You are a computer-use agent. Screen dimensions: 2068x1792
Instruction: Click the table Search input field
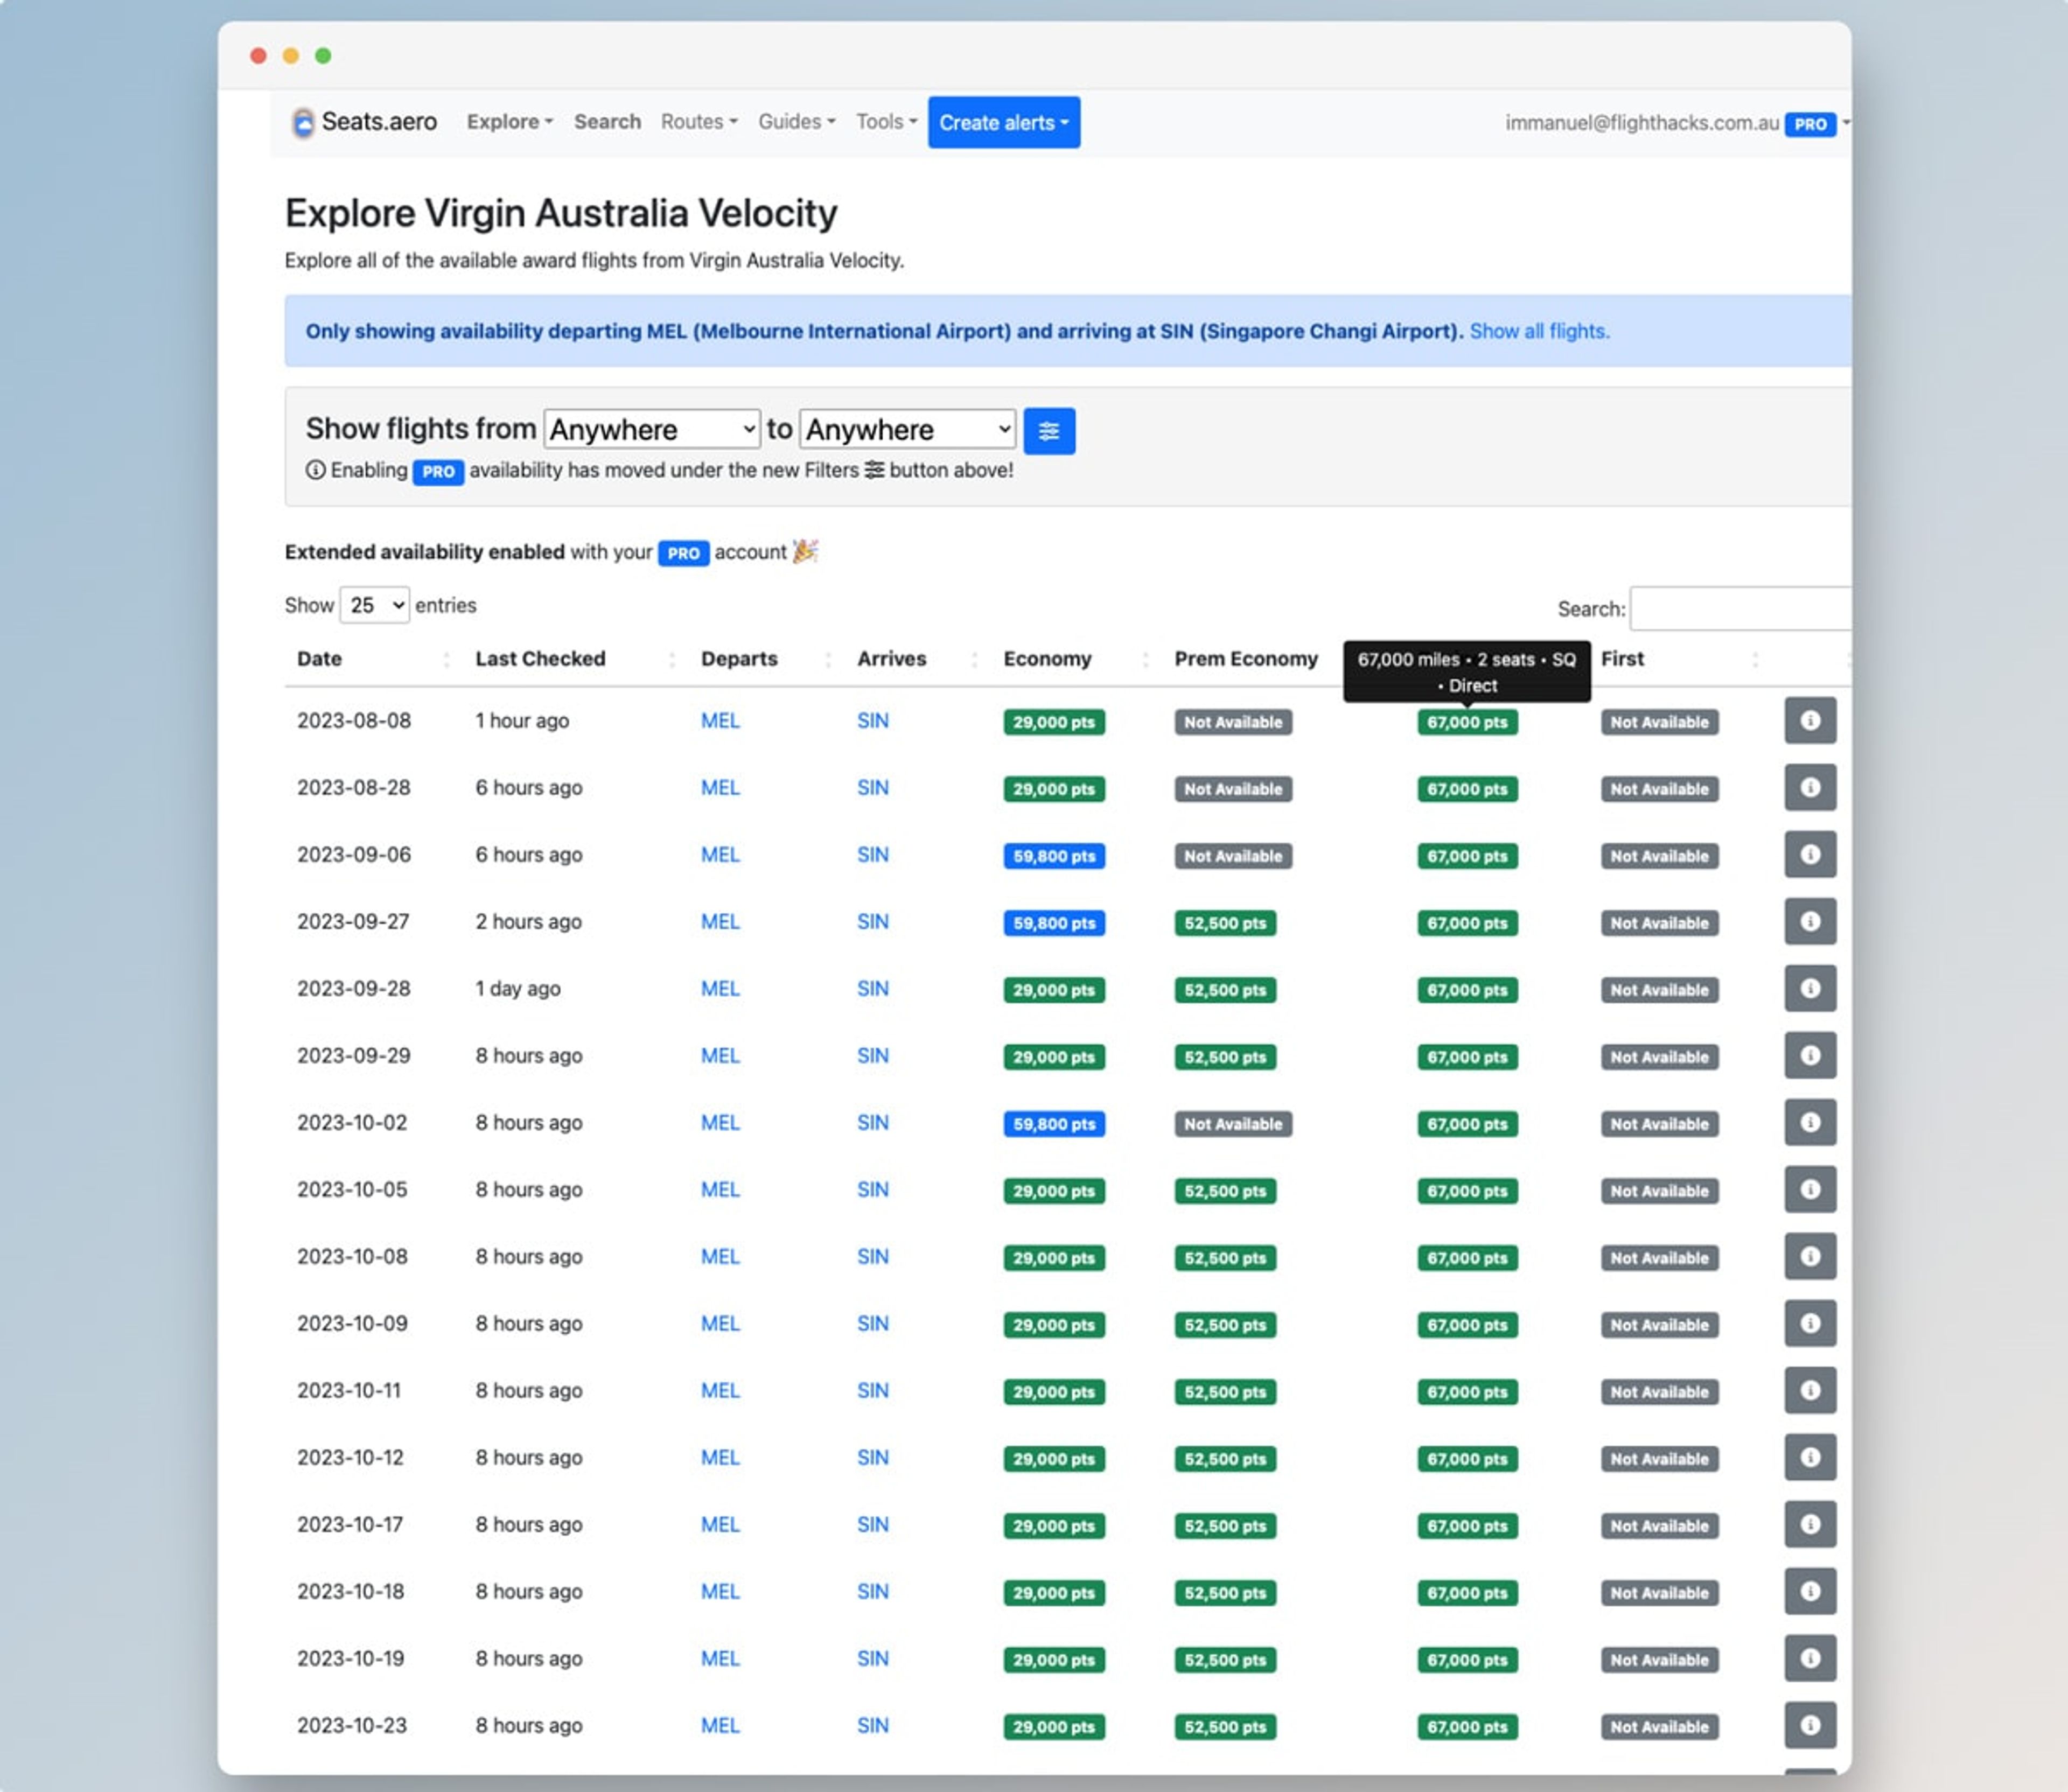[x=1740, y=609]
